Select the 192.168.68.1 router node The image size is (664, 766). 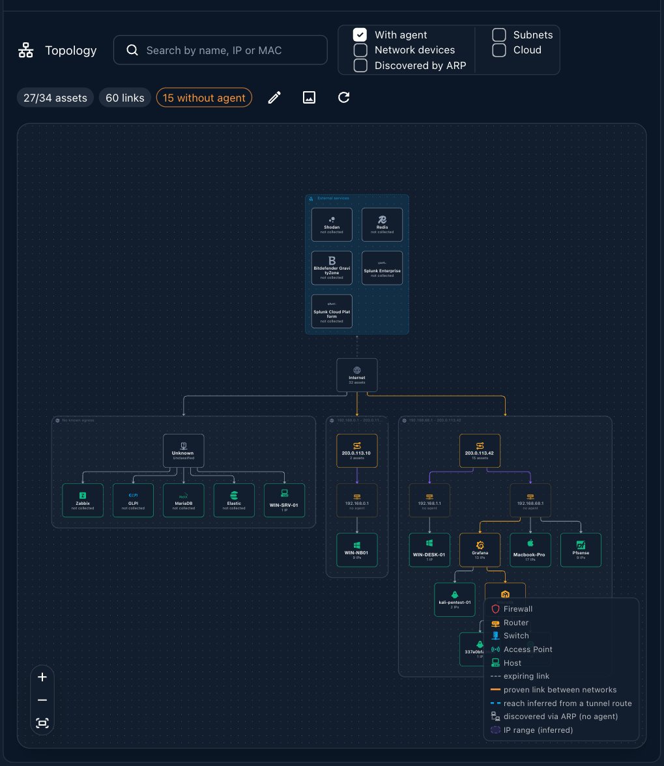coord(530,501)
